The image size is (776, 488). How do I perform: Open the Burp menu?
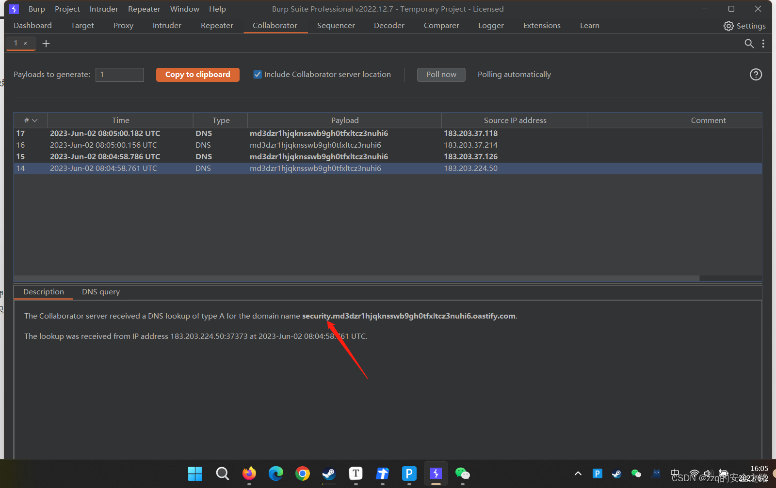tap(37, 9)
